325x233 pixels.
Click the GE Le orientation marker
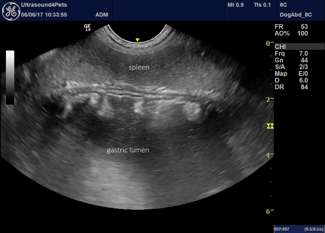coord(87,28)
